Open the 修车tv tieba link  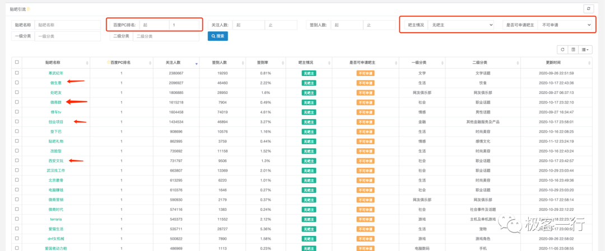55,112
